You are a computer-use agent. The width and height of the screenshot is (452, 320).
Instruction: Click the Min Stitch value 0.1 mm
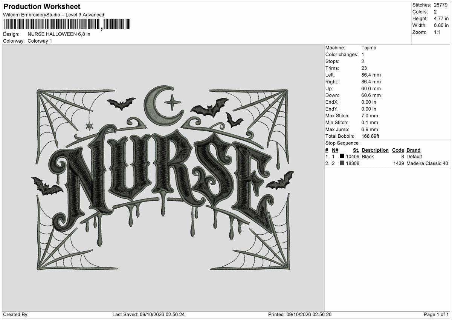point(370,122)
